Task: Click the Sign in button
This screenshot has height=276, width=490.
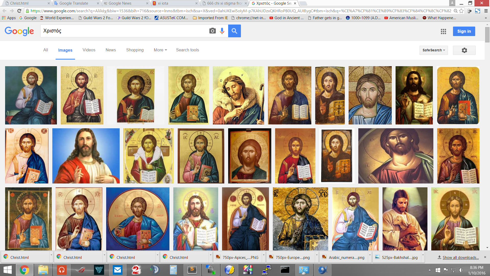Action: (x=464, y=31)
